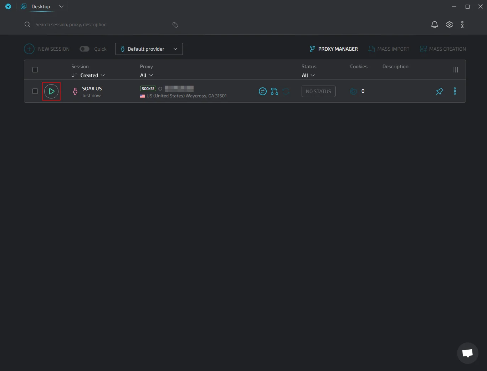Check the select-all sessions checkbox
This screenshot has height=371, width=487.
[x=35, y=70]
